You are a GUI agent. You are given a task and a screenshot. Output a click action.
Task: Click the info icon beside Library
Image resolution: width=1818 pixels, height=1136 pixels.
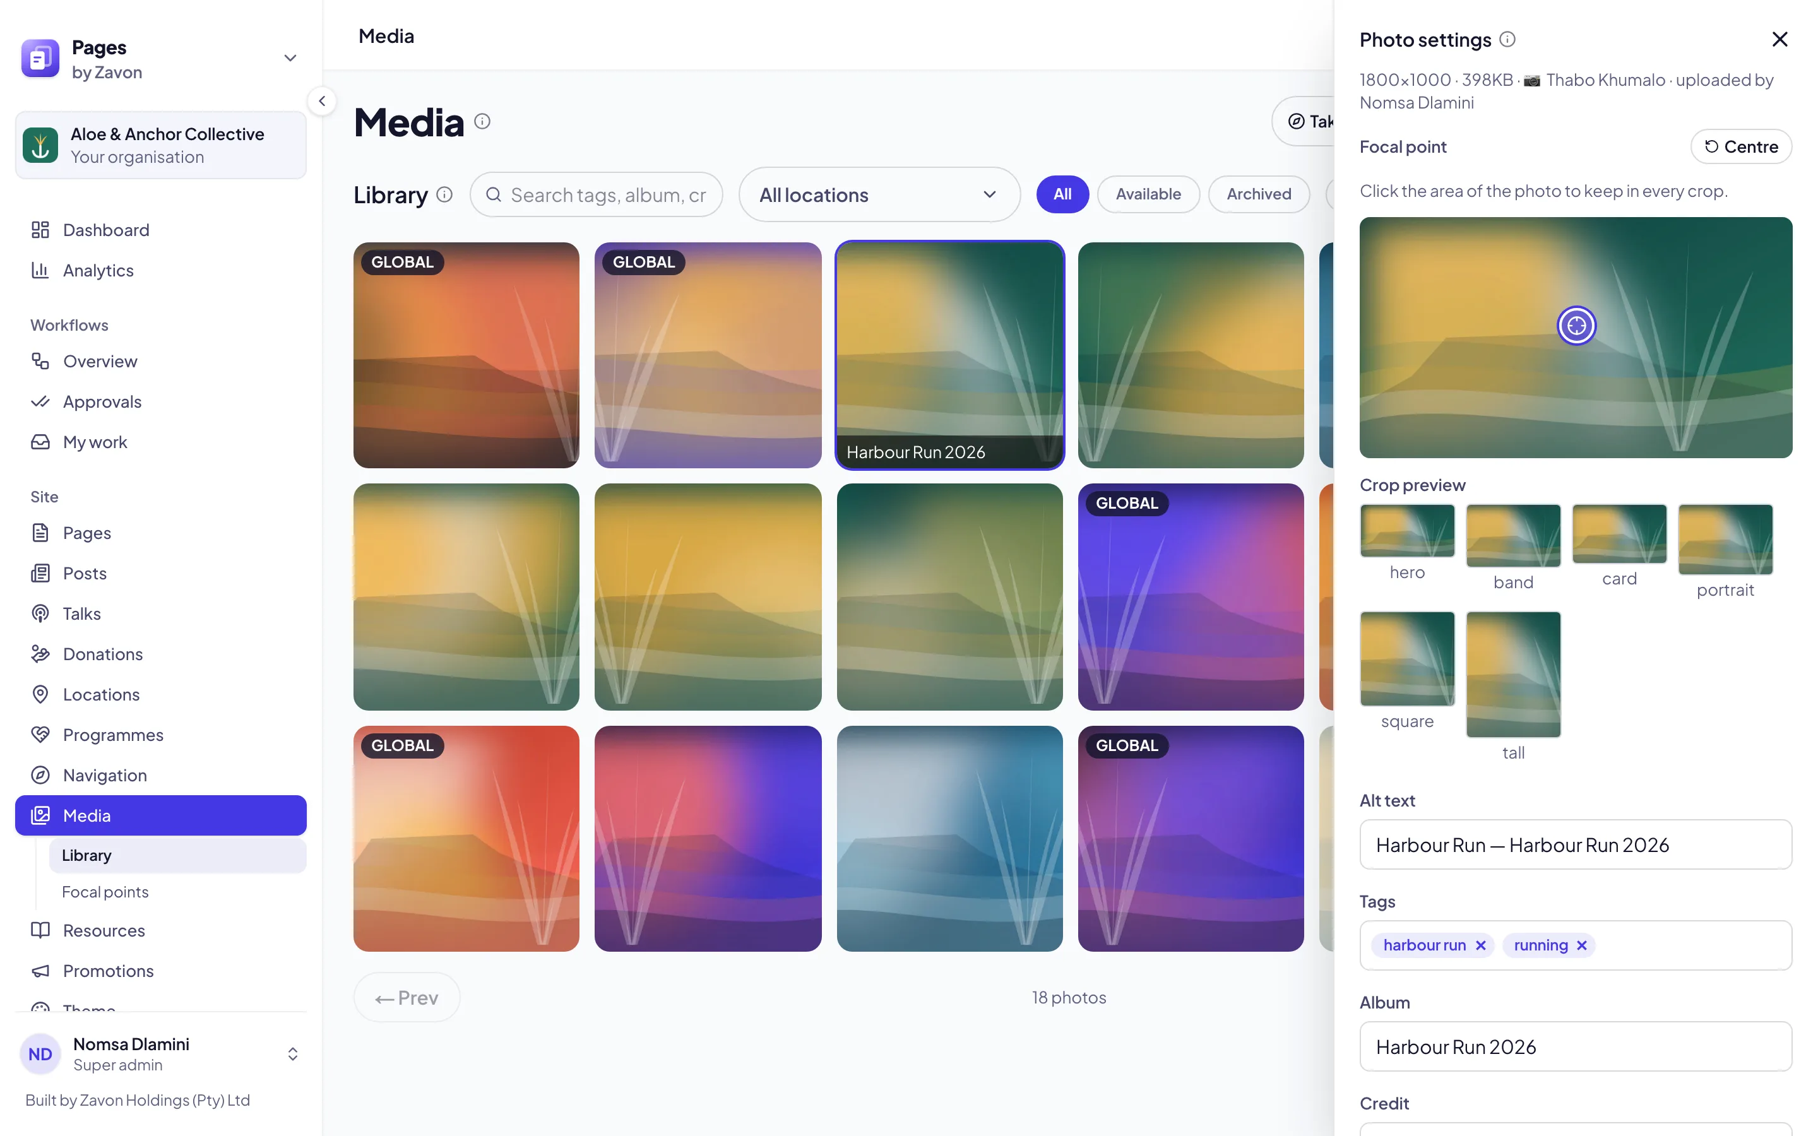(x=445, y=194)
